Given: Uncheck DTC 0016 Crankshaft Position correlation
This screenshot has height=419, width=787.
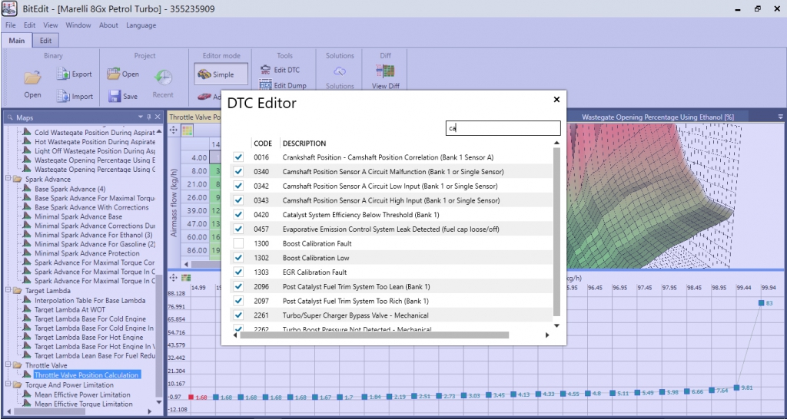Looking at the screenshot, I should [x=238, y=157].
